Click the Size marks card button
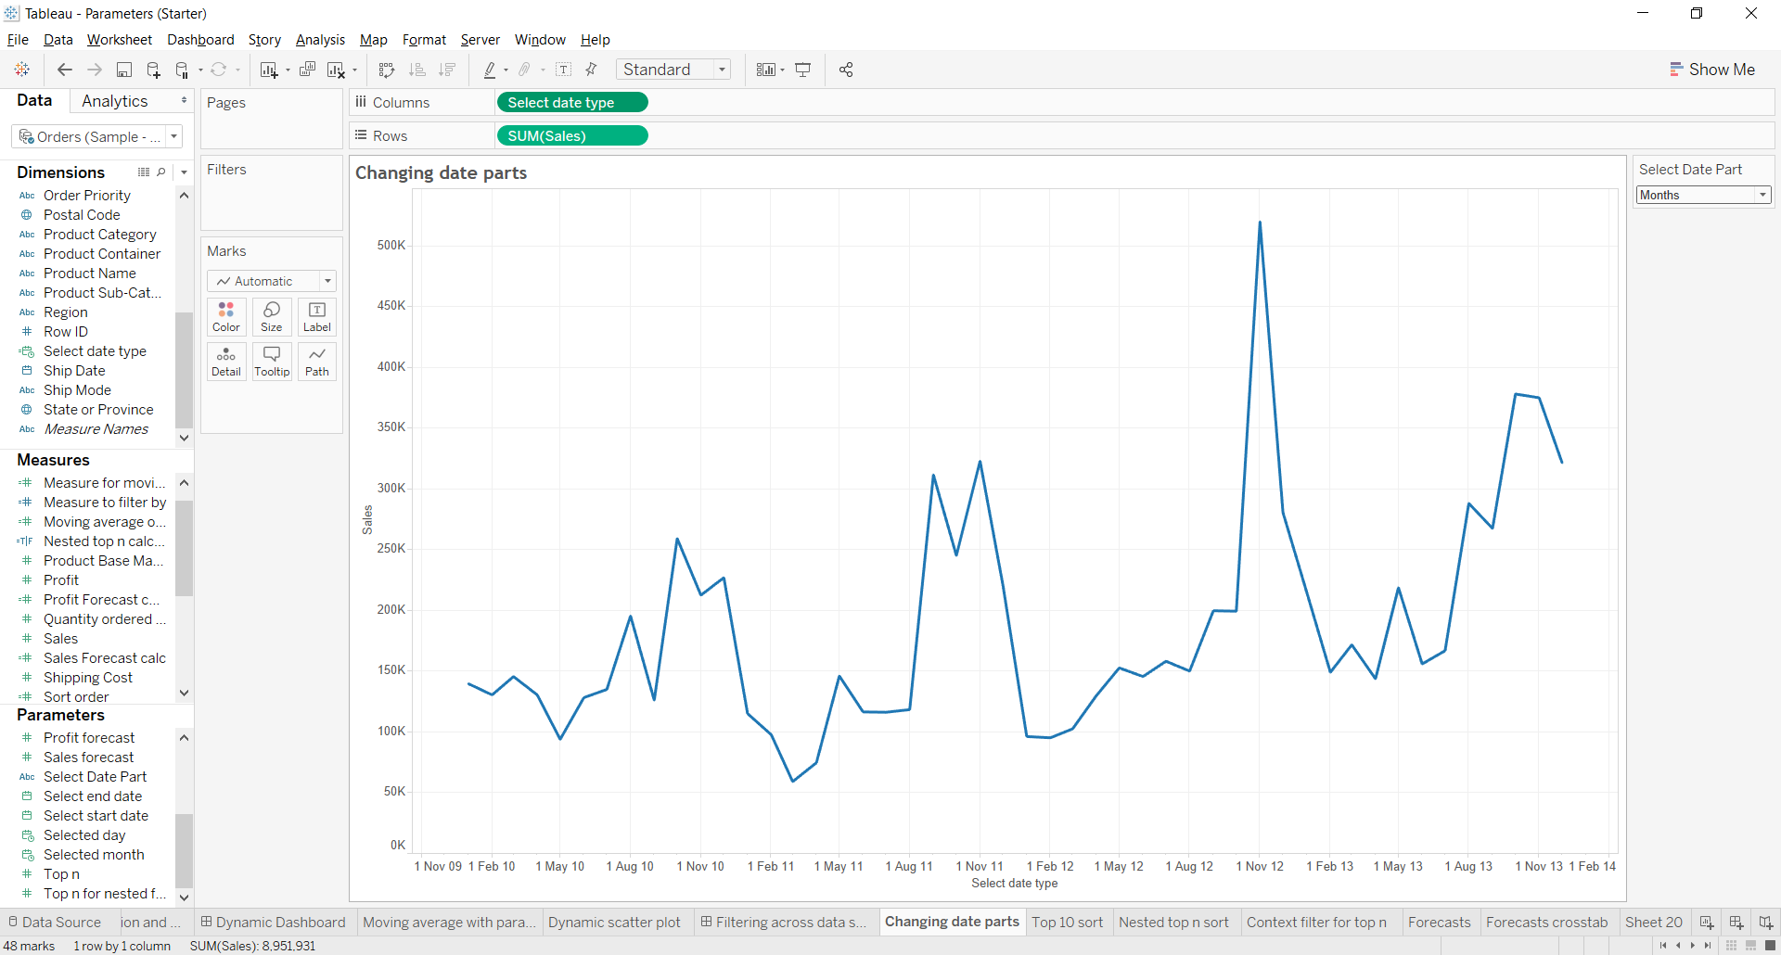 point(272,317)
